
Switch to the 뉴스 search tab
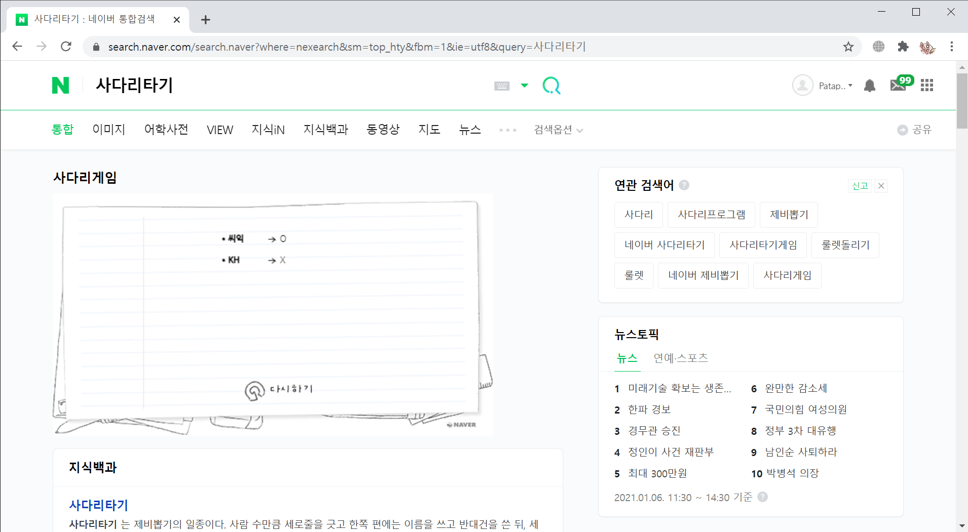click(x=470, y=130)
